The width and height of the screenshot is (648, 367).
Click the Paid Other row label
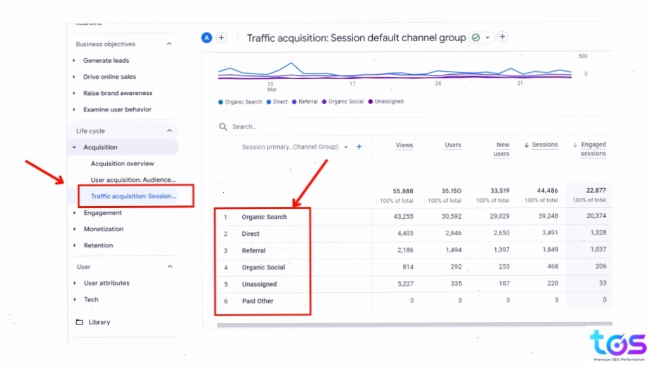(x=257, y=301)
